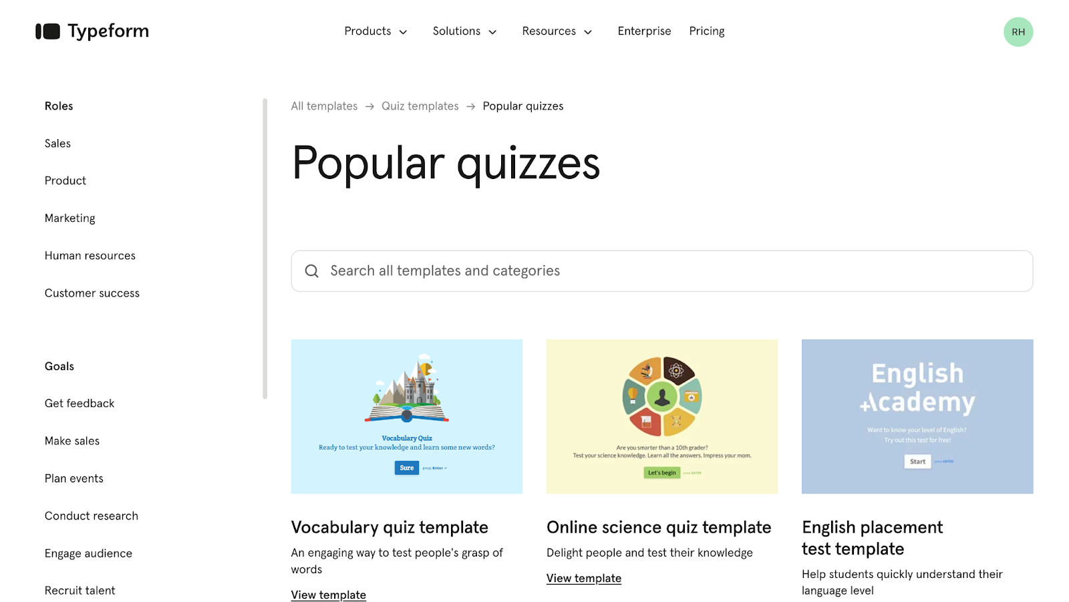Expand the Products dropdown menu
This screenshot has width=1069, height=602.
[375, 31]
